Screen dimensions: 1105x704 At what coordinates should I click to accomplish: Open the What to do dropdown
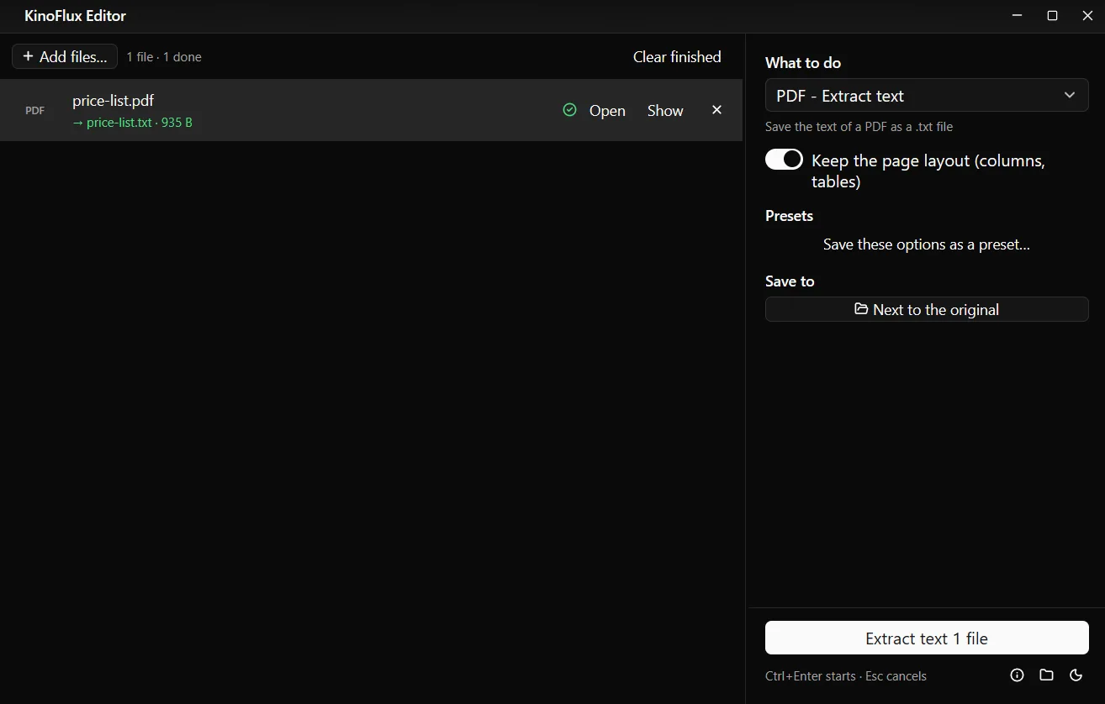point(927,96)
